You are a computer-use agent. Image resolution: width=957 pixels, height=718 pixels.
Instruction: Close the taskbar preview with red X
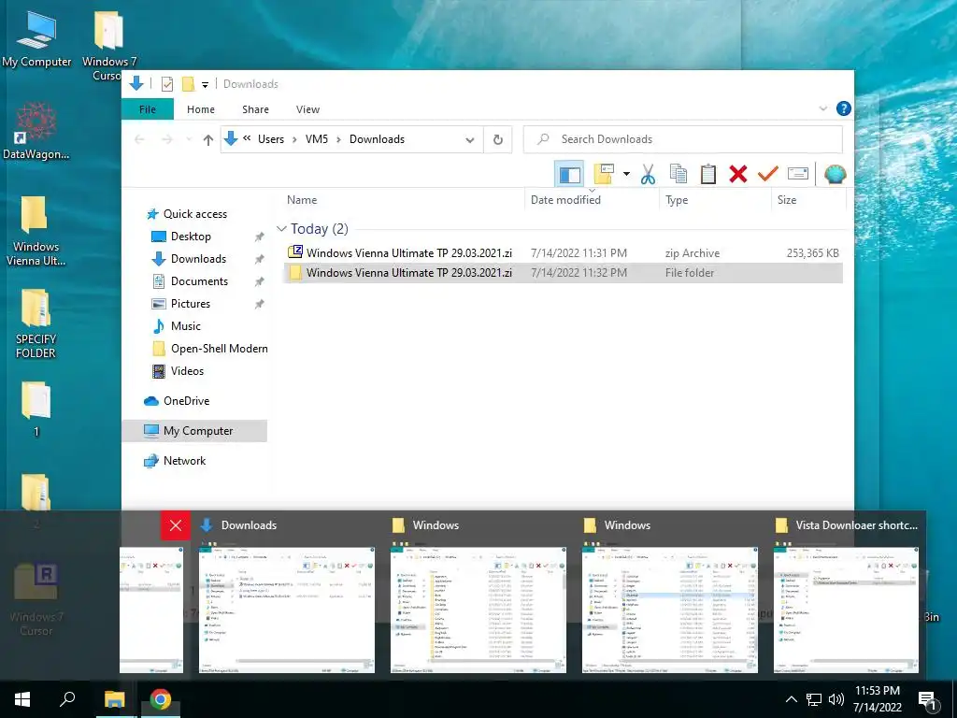(176, 525)
